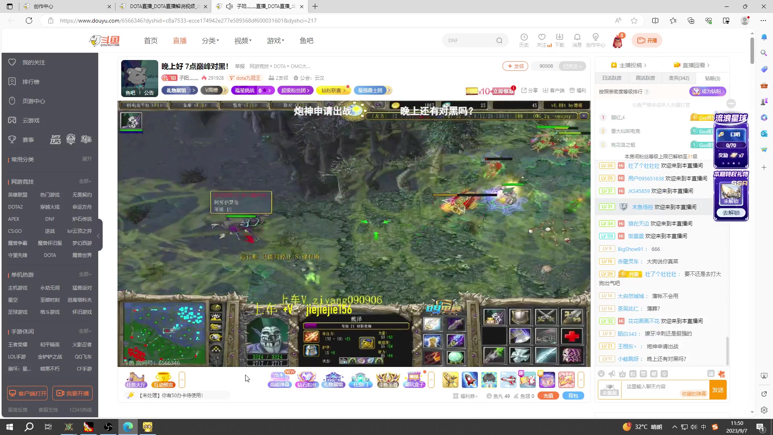Click the 令 icon in chat toolbar
This screenshot has height=435, width=773.
[664, 374]
